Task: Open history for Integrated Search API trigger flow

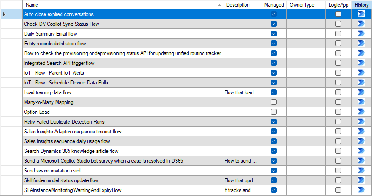Action: point(361,63)
